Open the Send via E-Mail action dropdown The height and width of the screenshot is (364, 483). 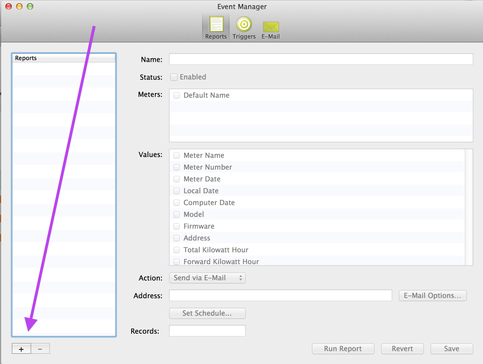point(207,278)
